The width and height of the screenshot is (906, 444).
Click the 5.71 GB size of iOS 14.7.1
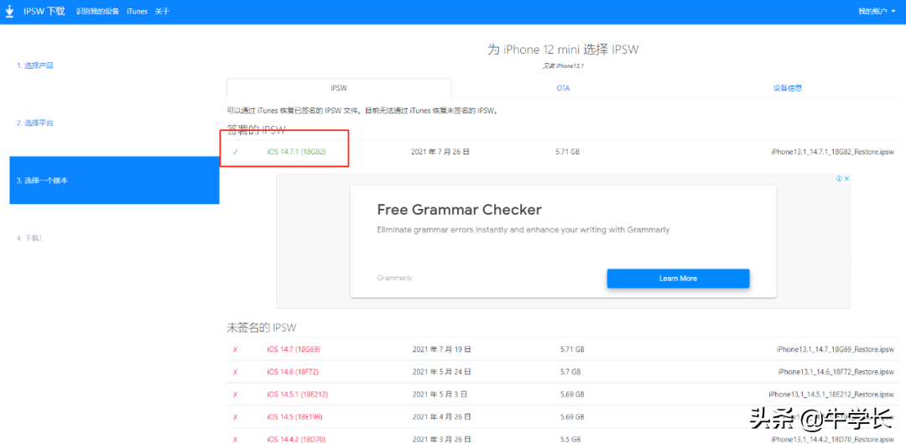(567, 152)
